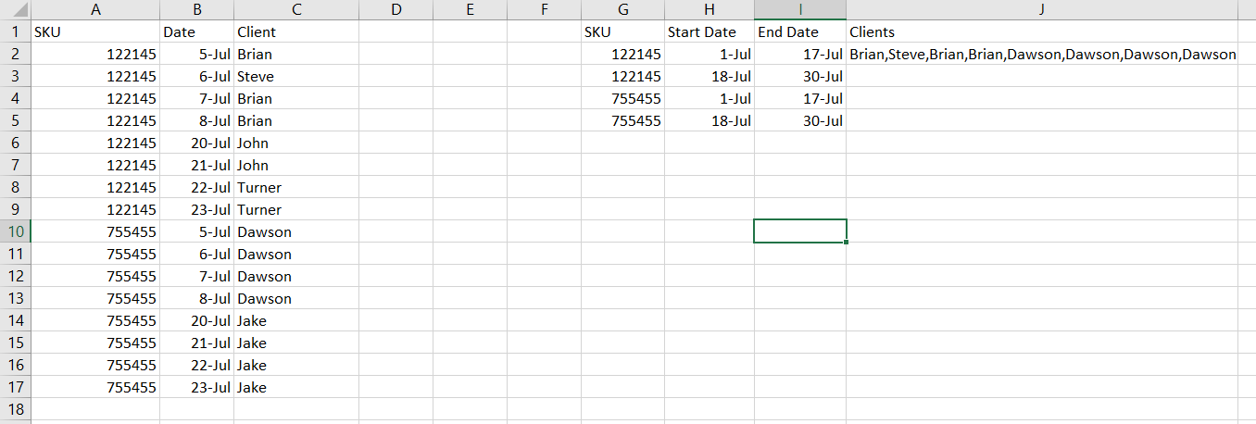This screenshot has height=424, width=1256.
Task: Click SKU 122145 in cell A2
Action: click(x=95, y=54)
